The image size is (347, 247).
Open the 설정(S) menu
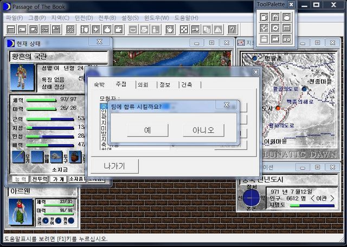point(130,18)
